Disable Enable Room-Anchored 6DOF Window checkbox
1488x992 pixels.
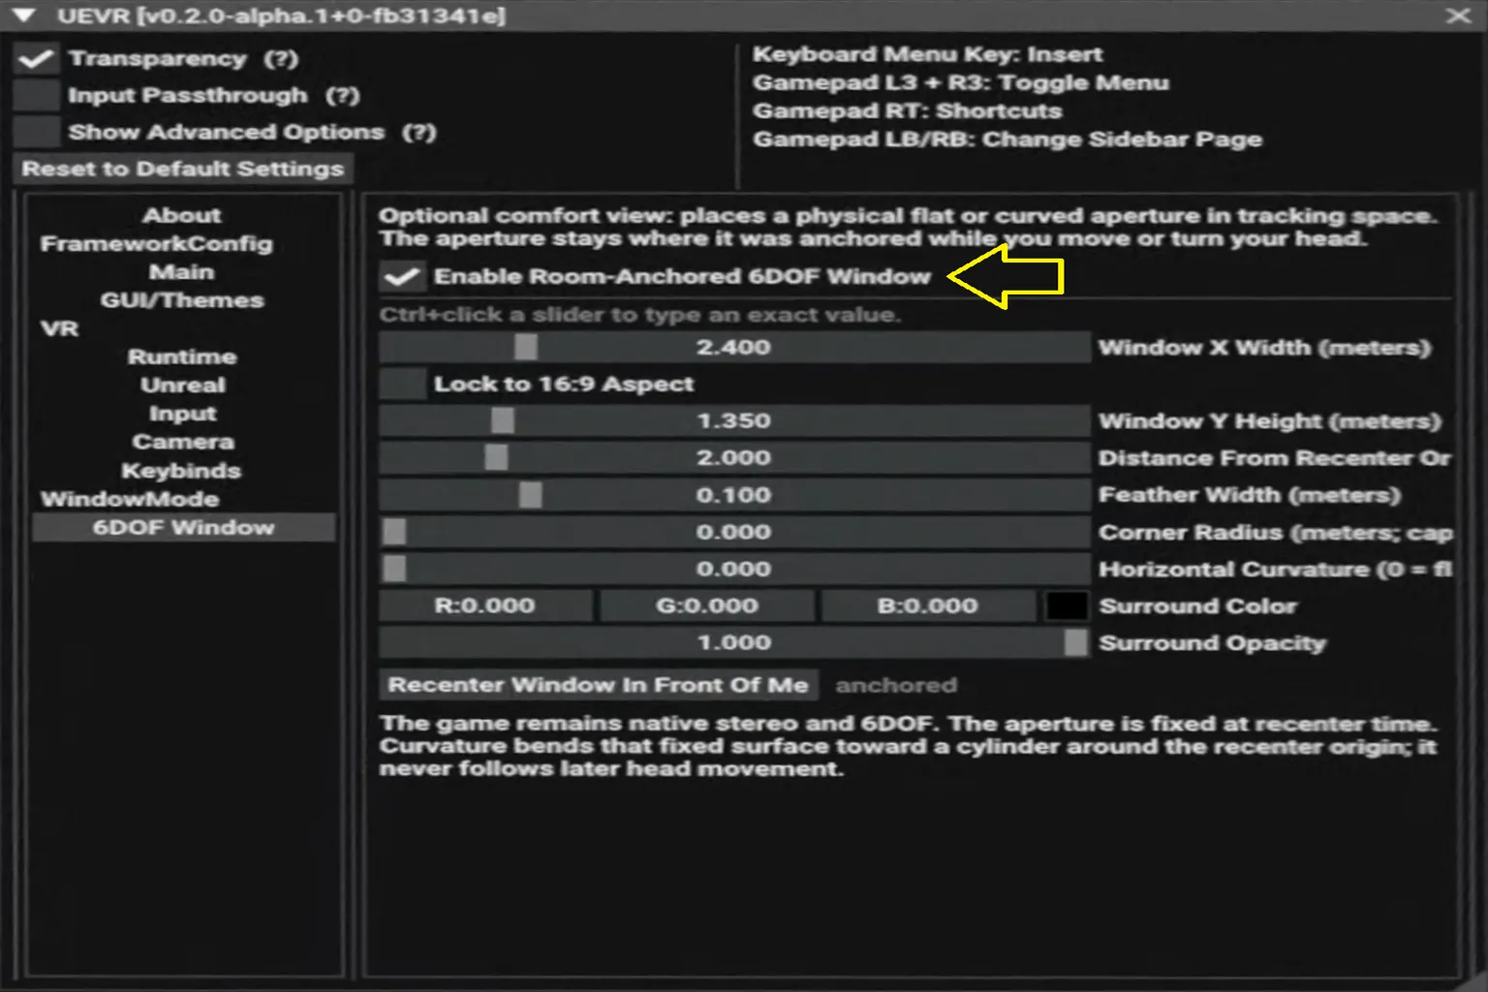(x=402, y=277)
